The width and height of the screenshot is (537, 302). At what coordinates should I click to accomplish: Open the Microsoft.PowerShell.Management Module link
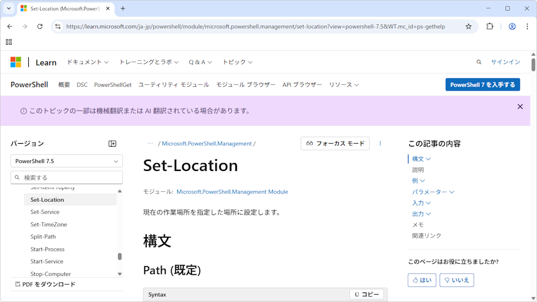coord(232,192)
